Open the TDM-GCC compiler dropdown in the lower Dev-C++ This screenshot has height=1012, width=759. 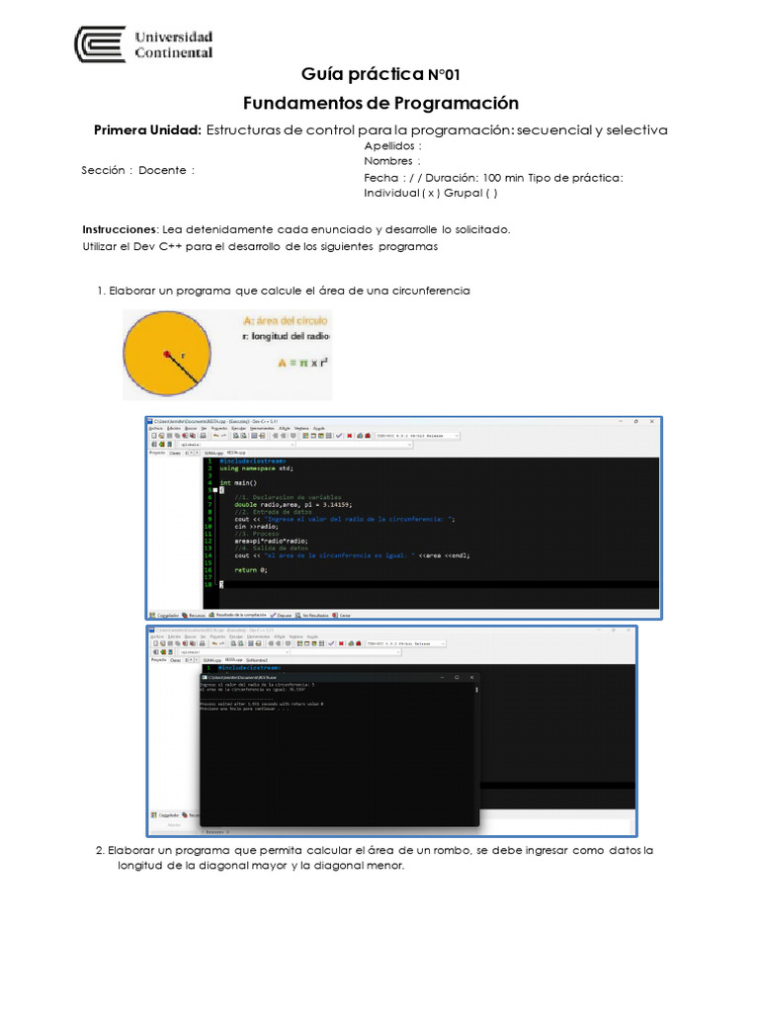click(406, 643)
